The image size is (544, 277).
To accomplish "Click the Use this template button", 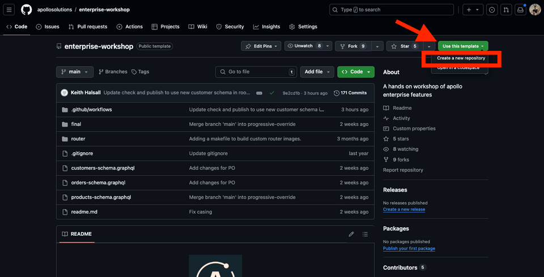I will [x=463, y=46].
